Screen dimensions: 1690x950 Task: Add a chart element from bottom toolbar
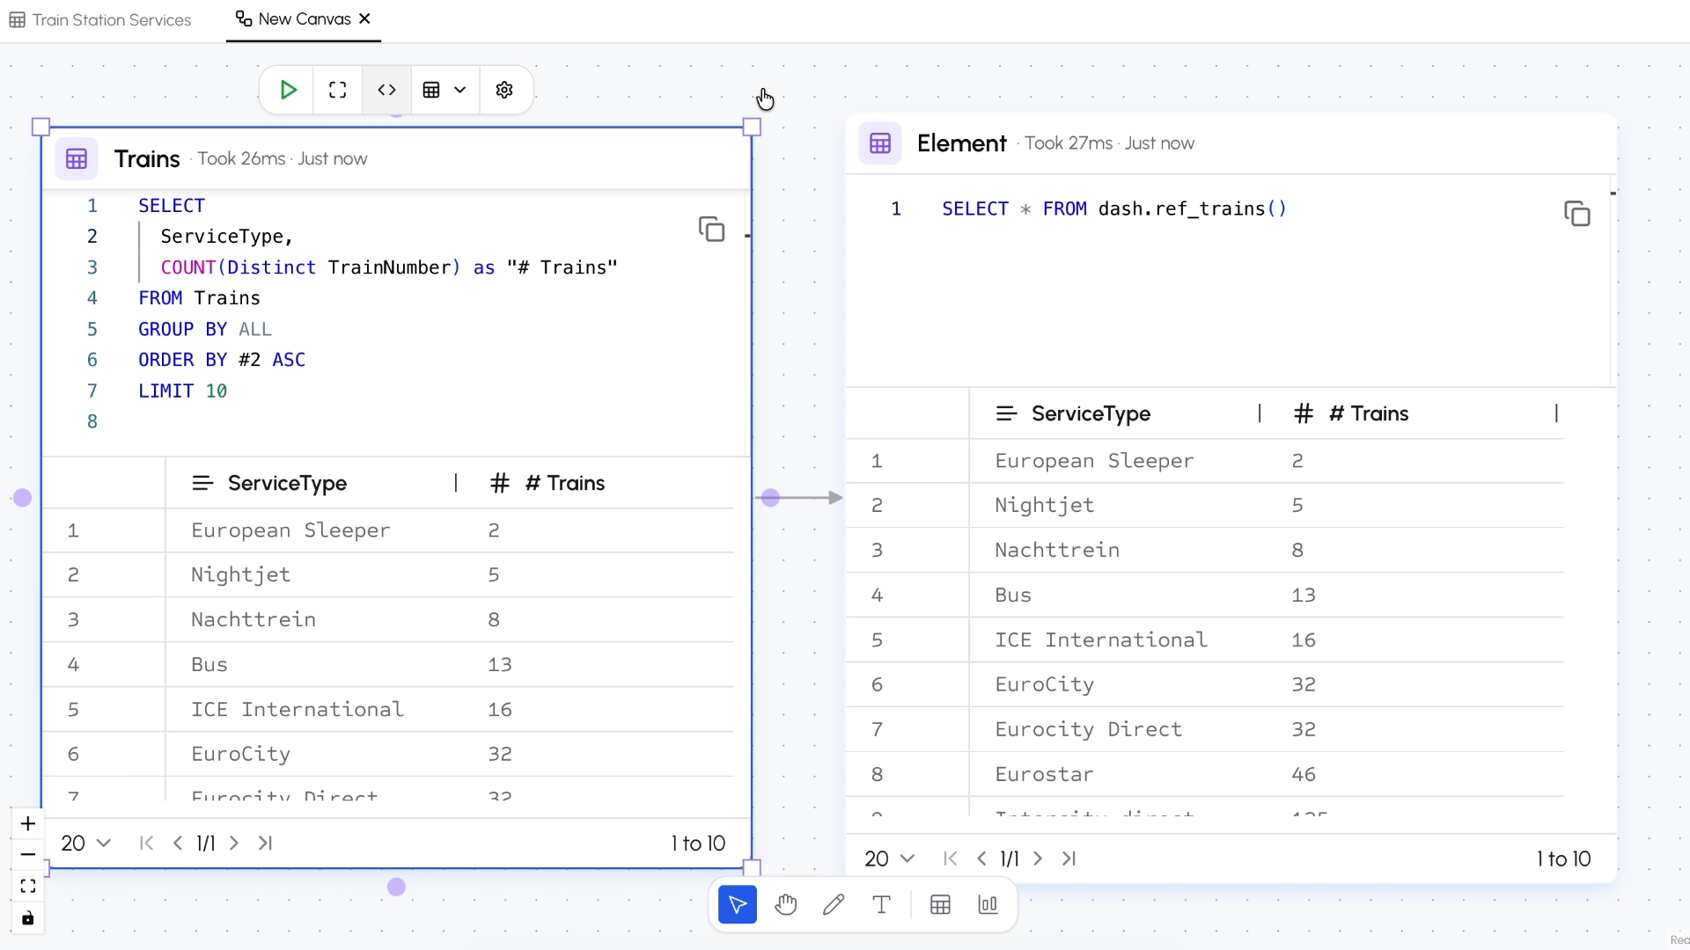click(x=988, y=904)
